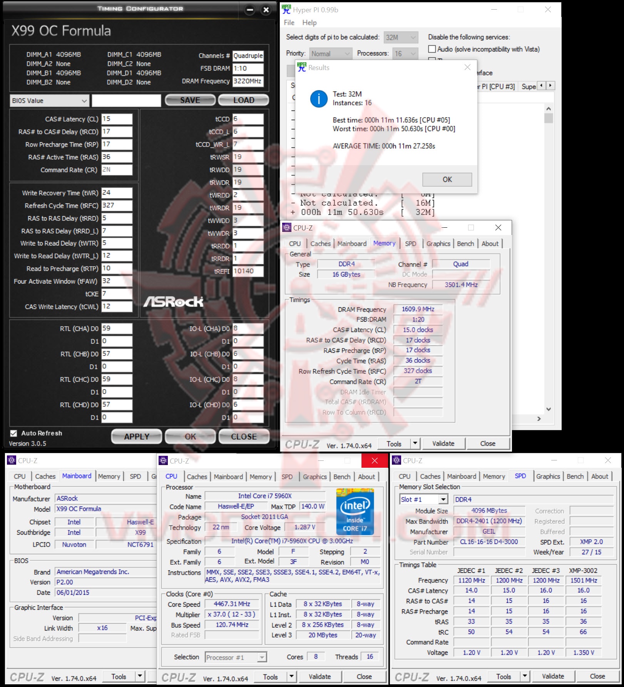Image resolution: width=624 pixels, height=687 pixels.
Task: Click the CPU-Z icon of the Mainboard window
Action: (12, 460)
